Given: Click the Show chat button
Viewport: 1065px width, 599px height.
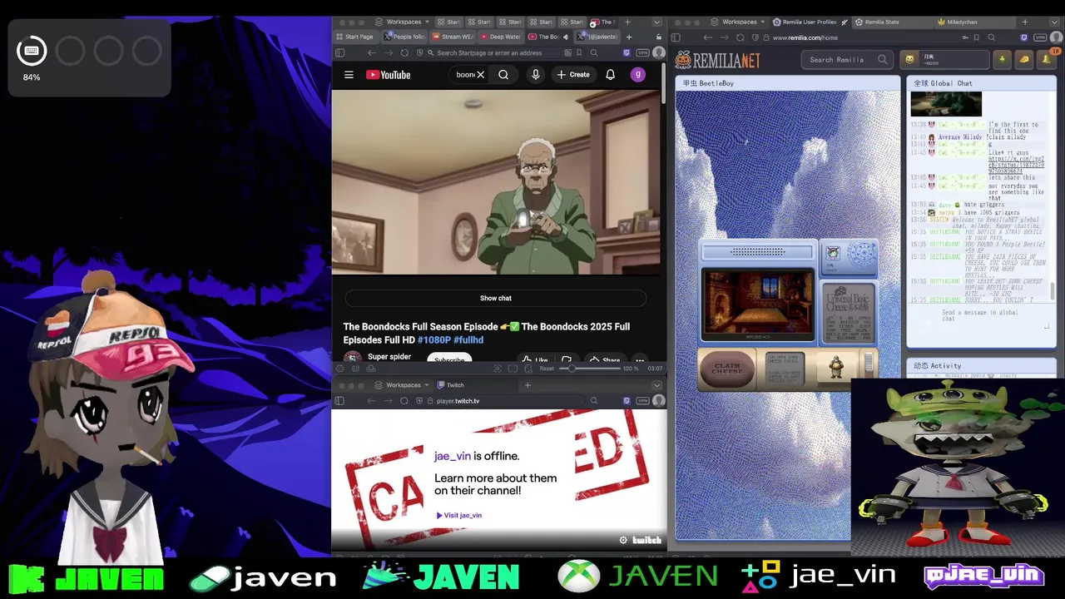Looking at the screenshot, I should 496,298.
